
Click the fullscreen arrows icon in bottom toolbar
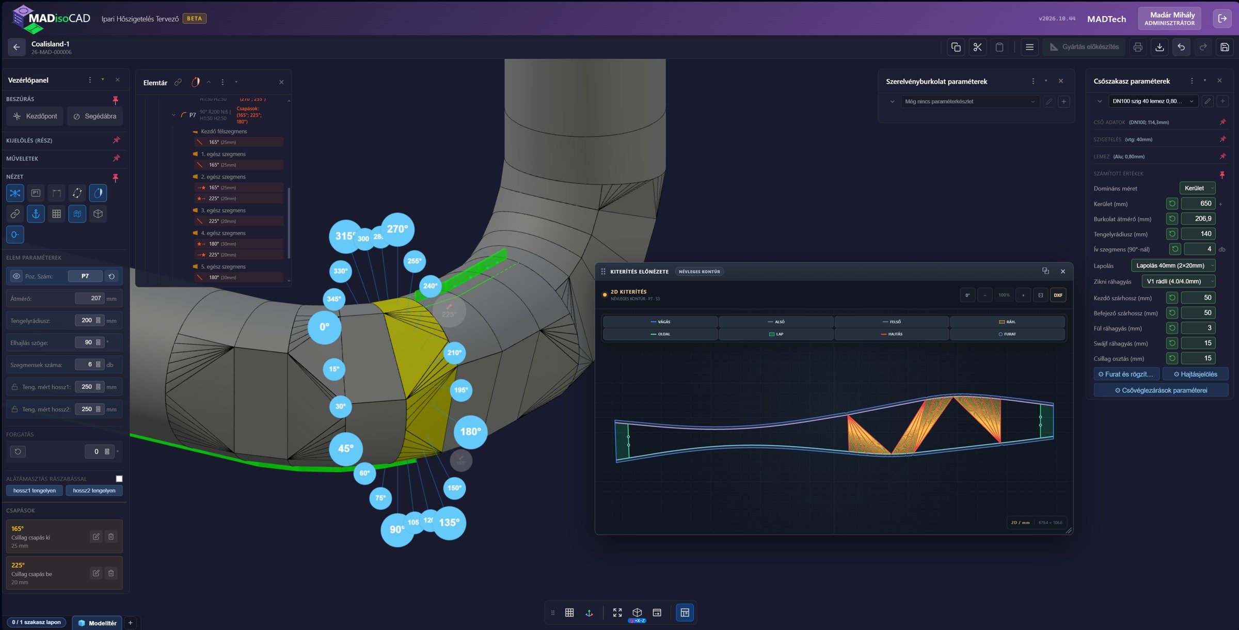coord(617,612)
